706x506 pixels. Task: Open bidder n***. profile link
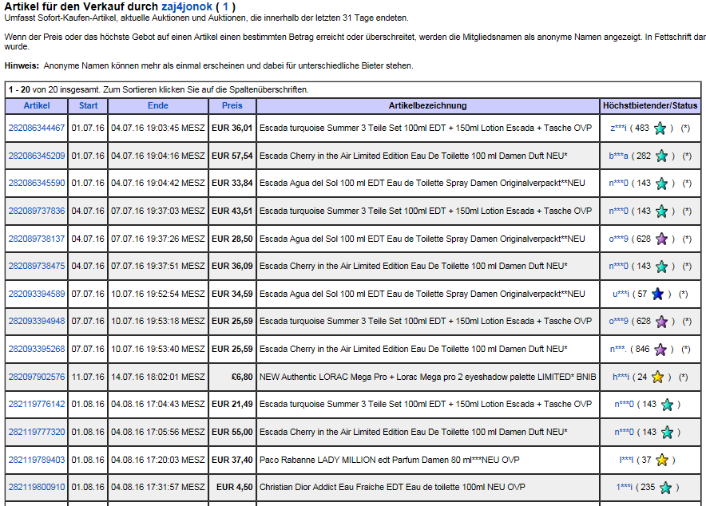tap(618, 349)
